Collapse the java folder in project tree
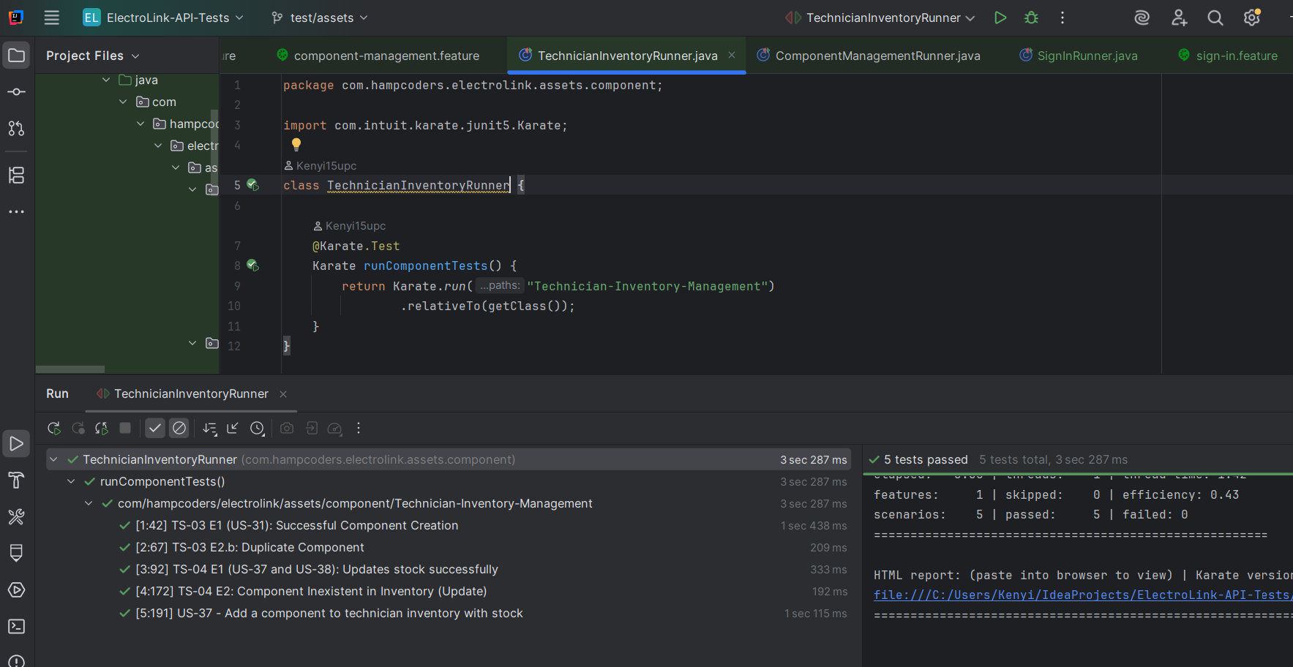 click(106, 80)
